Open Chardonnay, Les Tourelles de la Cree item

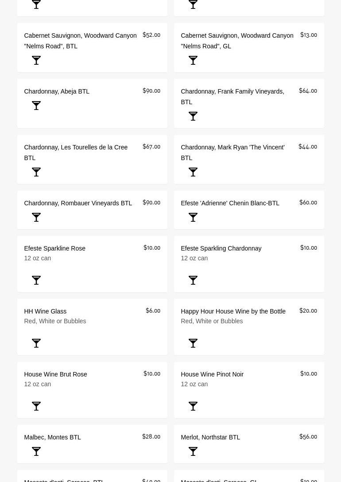click(x=76, y=152)
